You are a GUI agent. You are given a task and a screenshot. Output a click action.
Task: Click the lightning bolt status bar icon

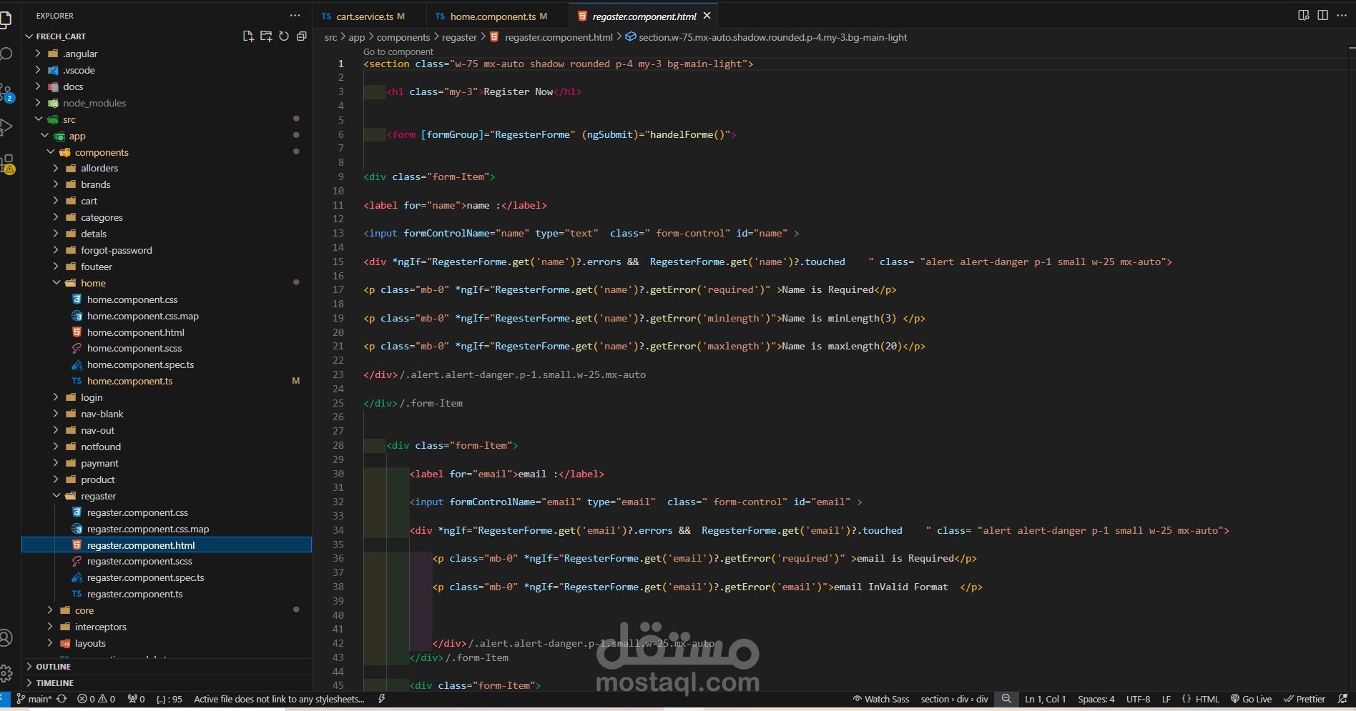point(382,699)
